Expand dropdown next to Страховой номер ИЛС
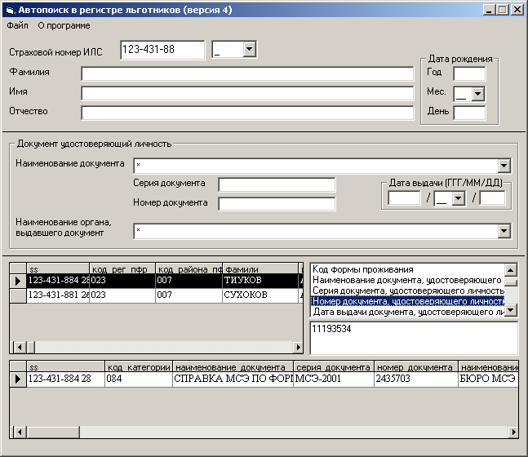The image size is (528, 457). point(249,51)
